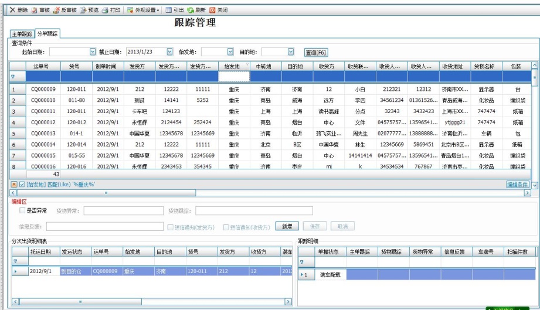
Task: Click the 始发地 filter cell in main grid
Action: point(234,76)
